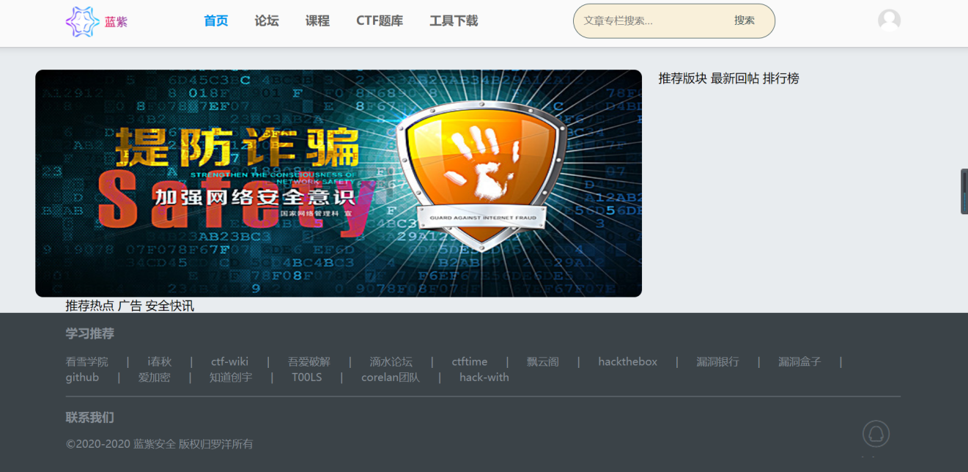Image resolution: width=968 pixels, height=472 pixels.
Task: Visit the ctf-wiki link
Action: pos(229,361)
